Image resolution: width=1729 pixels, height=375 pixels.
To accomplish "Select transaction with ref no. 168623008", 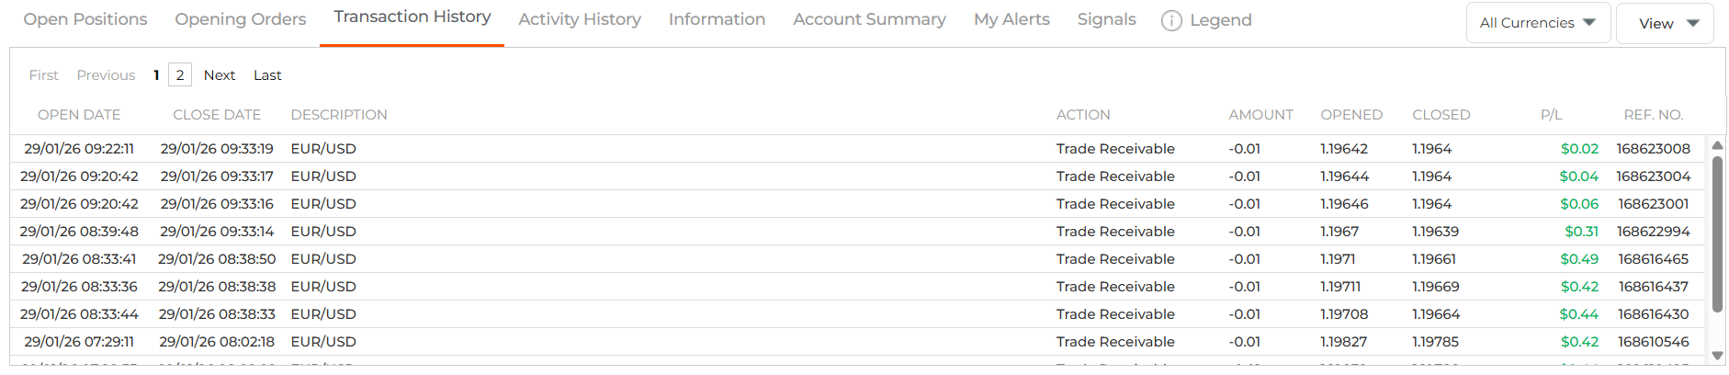I will 1653,149.
